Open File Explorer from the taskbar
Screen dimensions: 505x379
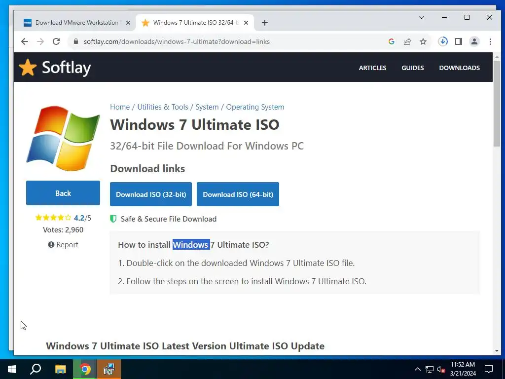[60, 369]
